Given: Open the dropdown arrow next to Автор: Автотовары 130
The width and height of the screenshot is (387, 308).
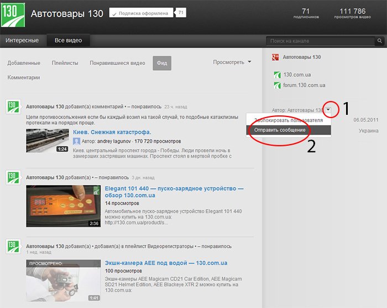Looking at the screenshot, I should pyautogui.click(x=328, y=110).
